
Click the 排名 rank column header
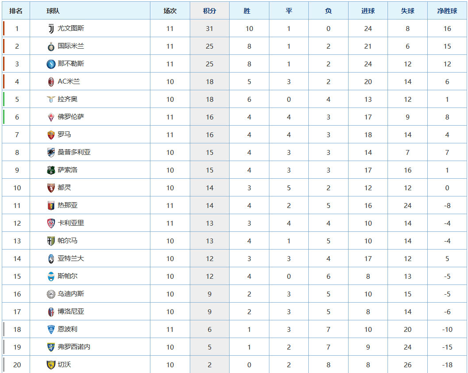[x=16, y=11]
